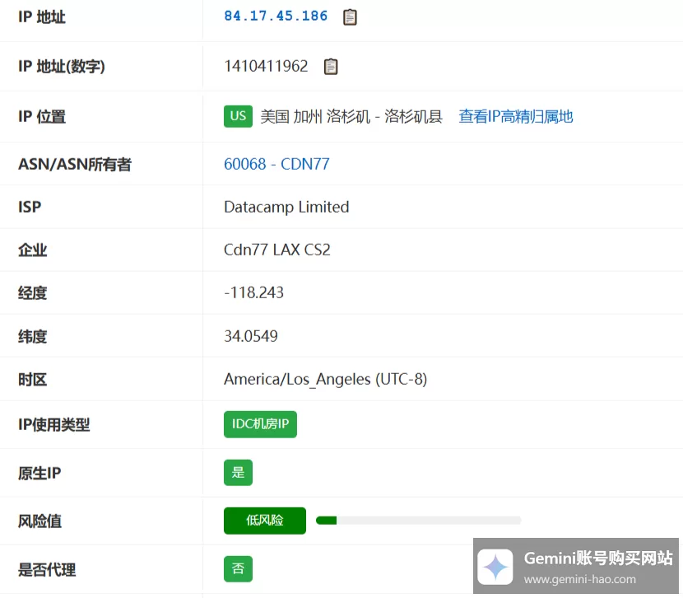Select the ISP value Datacamp Limited
The image size is (683, 598).
(x=286, y=207)
